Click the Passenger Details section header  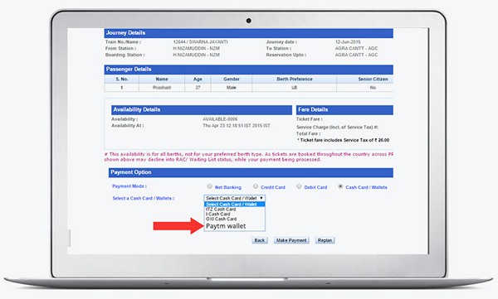click(x=249, y=70)
